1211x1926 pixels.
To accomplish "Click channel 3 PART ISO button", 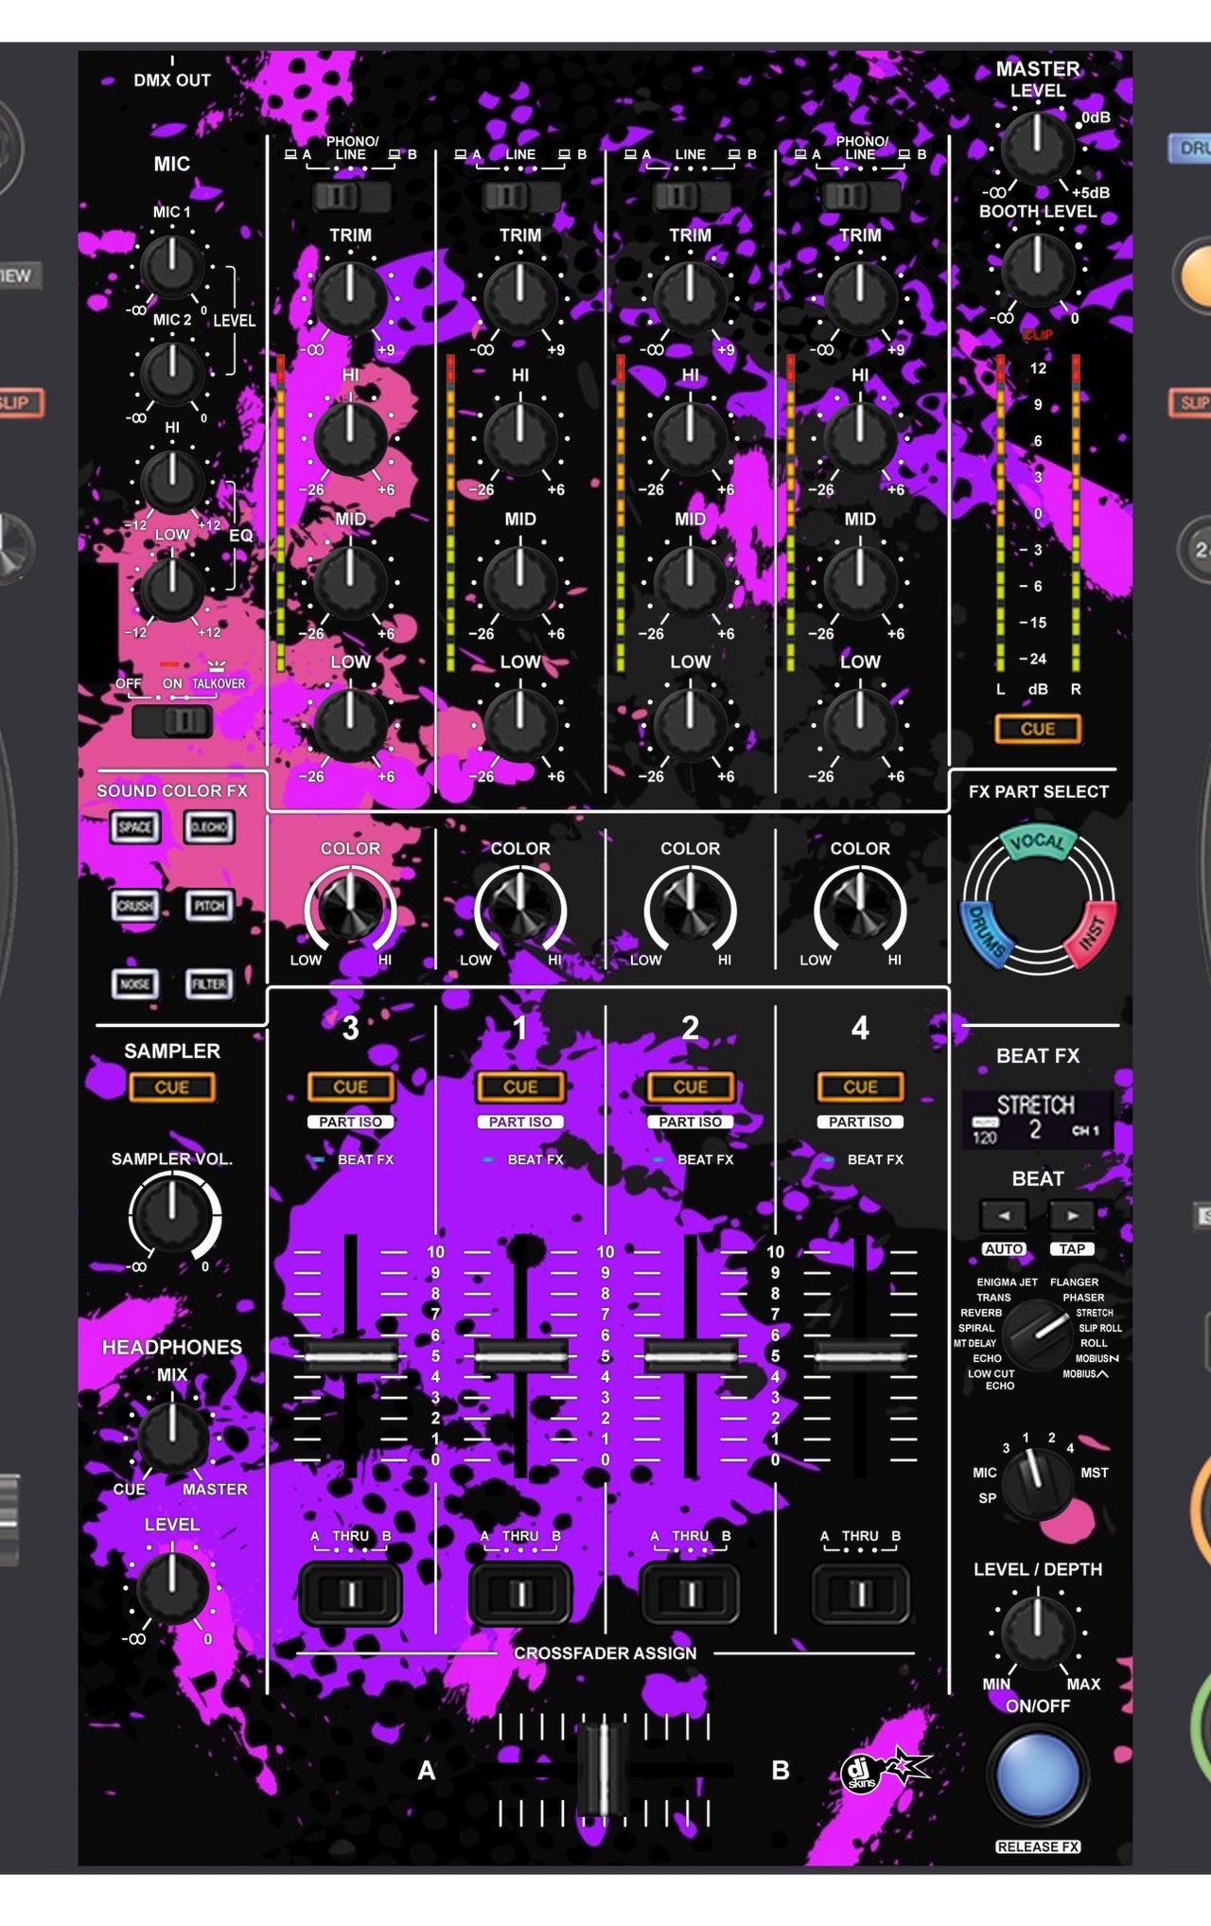I will click(350, 1122).
